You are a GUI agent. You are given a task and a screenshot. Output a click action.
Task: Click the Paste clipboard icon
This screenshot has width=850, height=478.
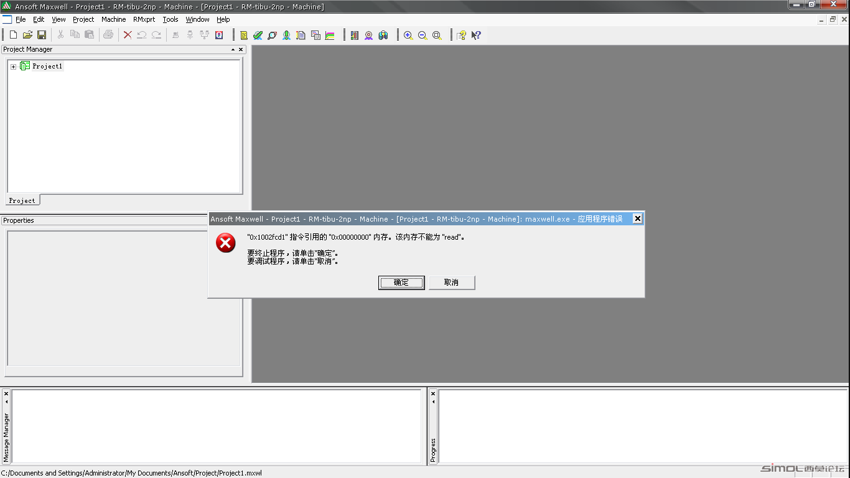(89, 35)
